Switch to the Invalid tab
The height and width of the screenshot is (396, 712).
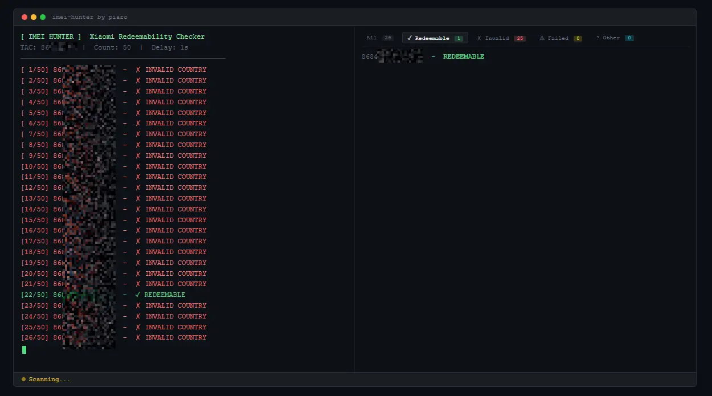click(x=501, y=38)
